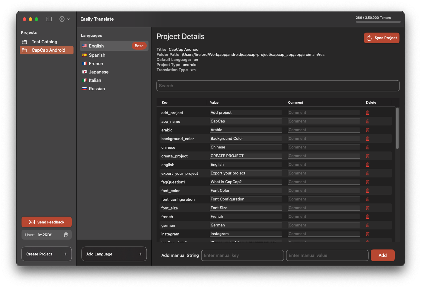The width and height of the screenshot is (421, 288).
Task: Click the manual key input field
Action: coord(243,255)
